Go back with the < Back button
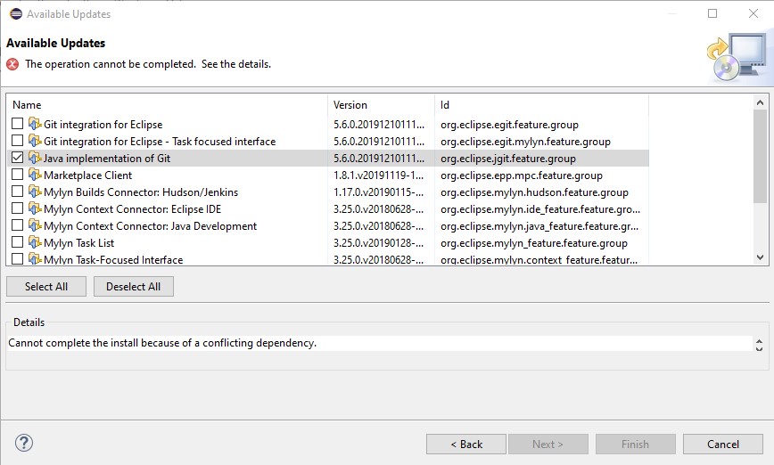Screen dimensions: 774x465 (466, 445)
